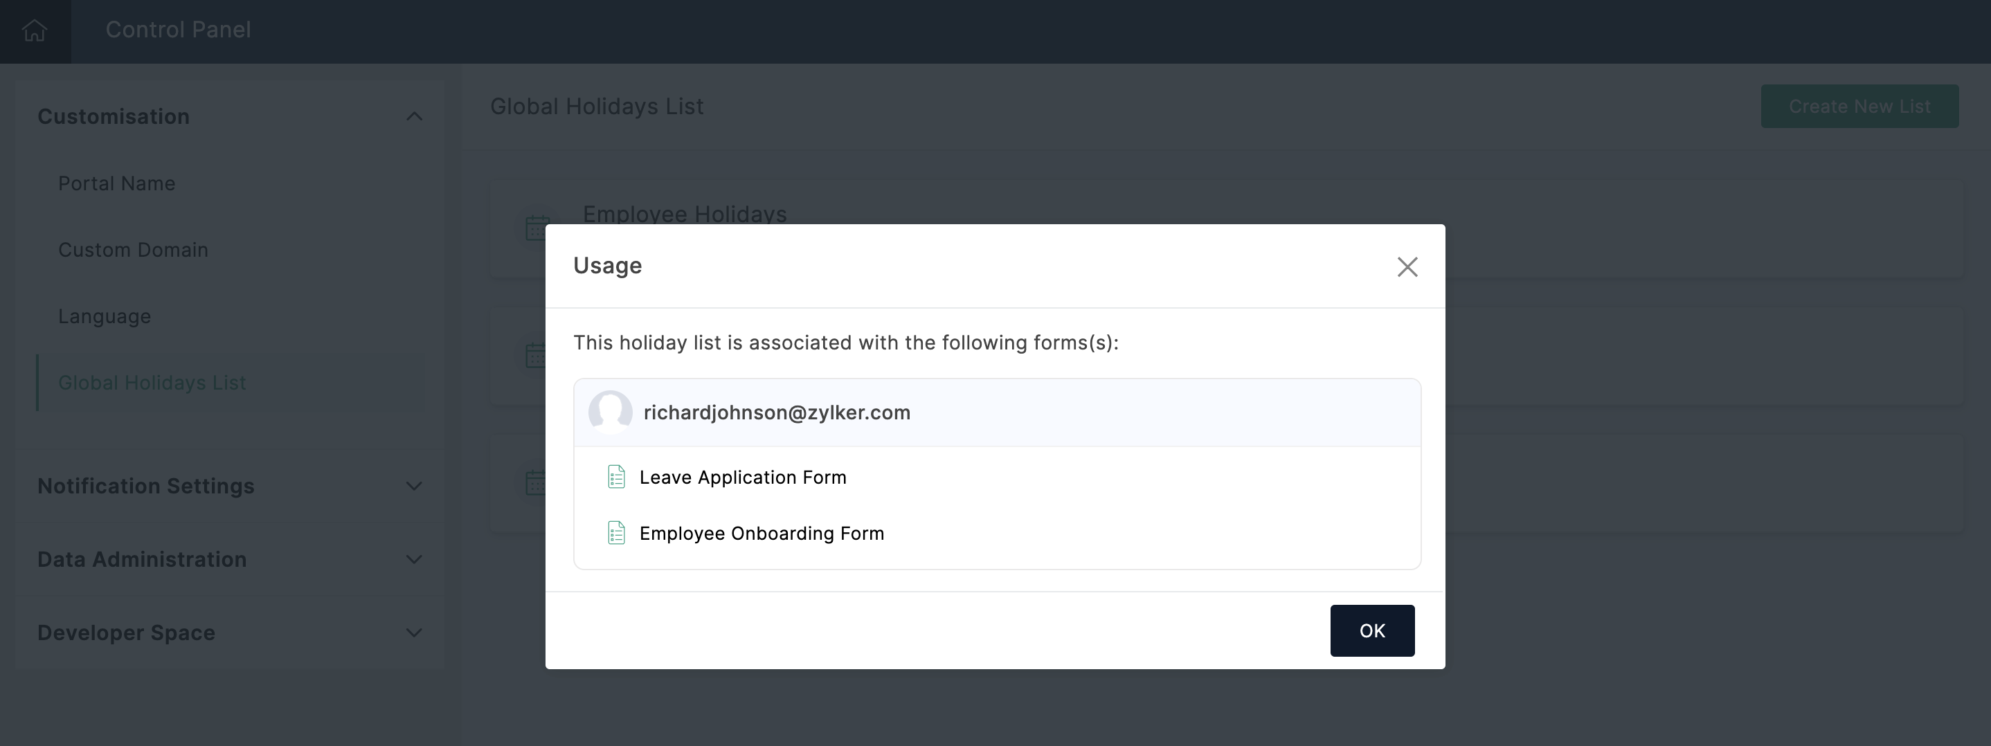Confirm the dialog with the OK button

(x=1372, y=631)
